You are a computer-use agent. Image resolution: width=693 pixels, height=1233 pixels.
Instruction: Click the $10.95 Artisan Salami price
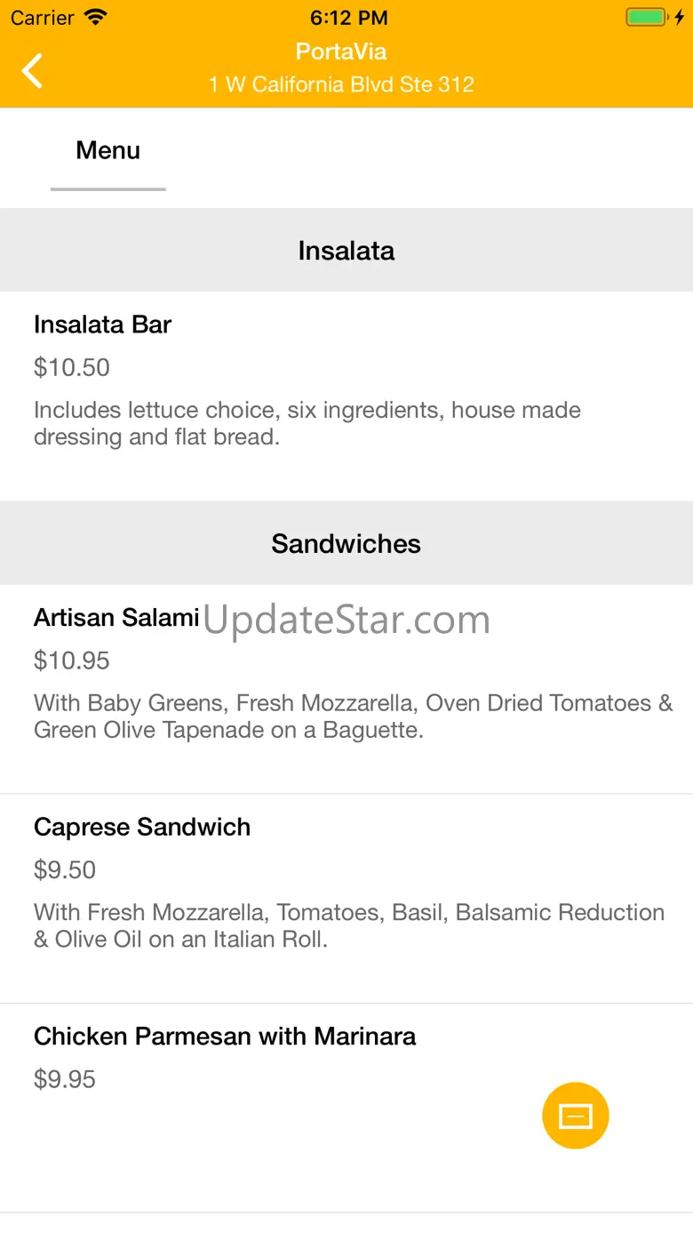72,661
